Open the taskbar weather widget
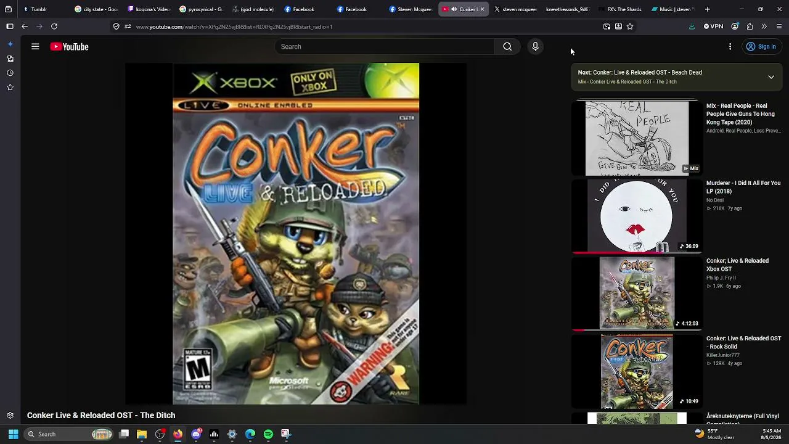This screenshot has width=789, height=444. [714, 434]
